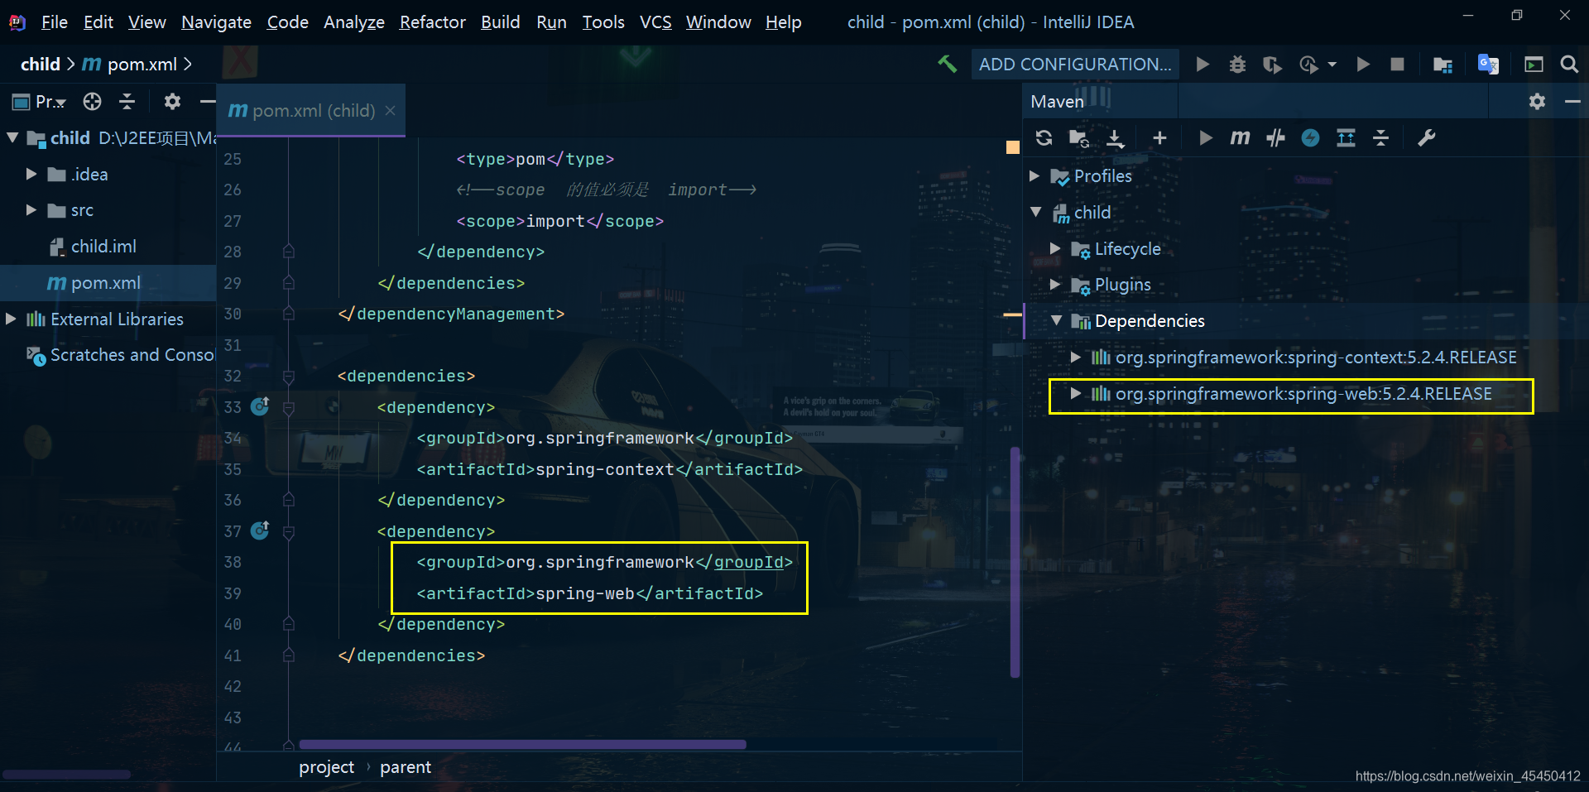This screenshot has width=1589, height=792.
Task: Open Project panel gear settings
Action: pyautogui.click(x=172, y=101)
